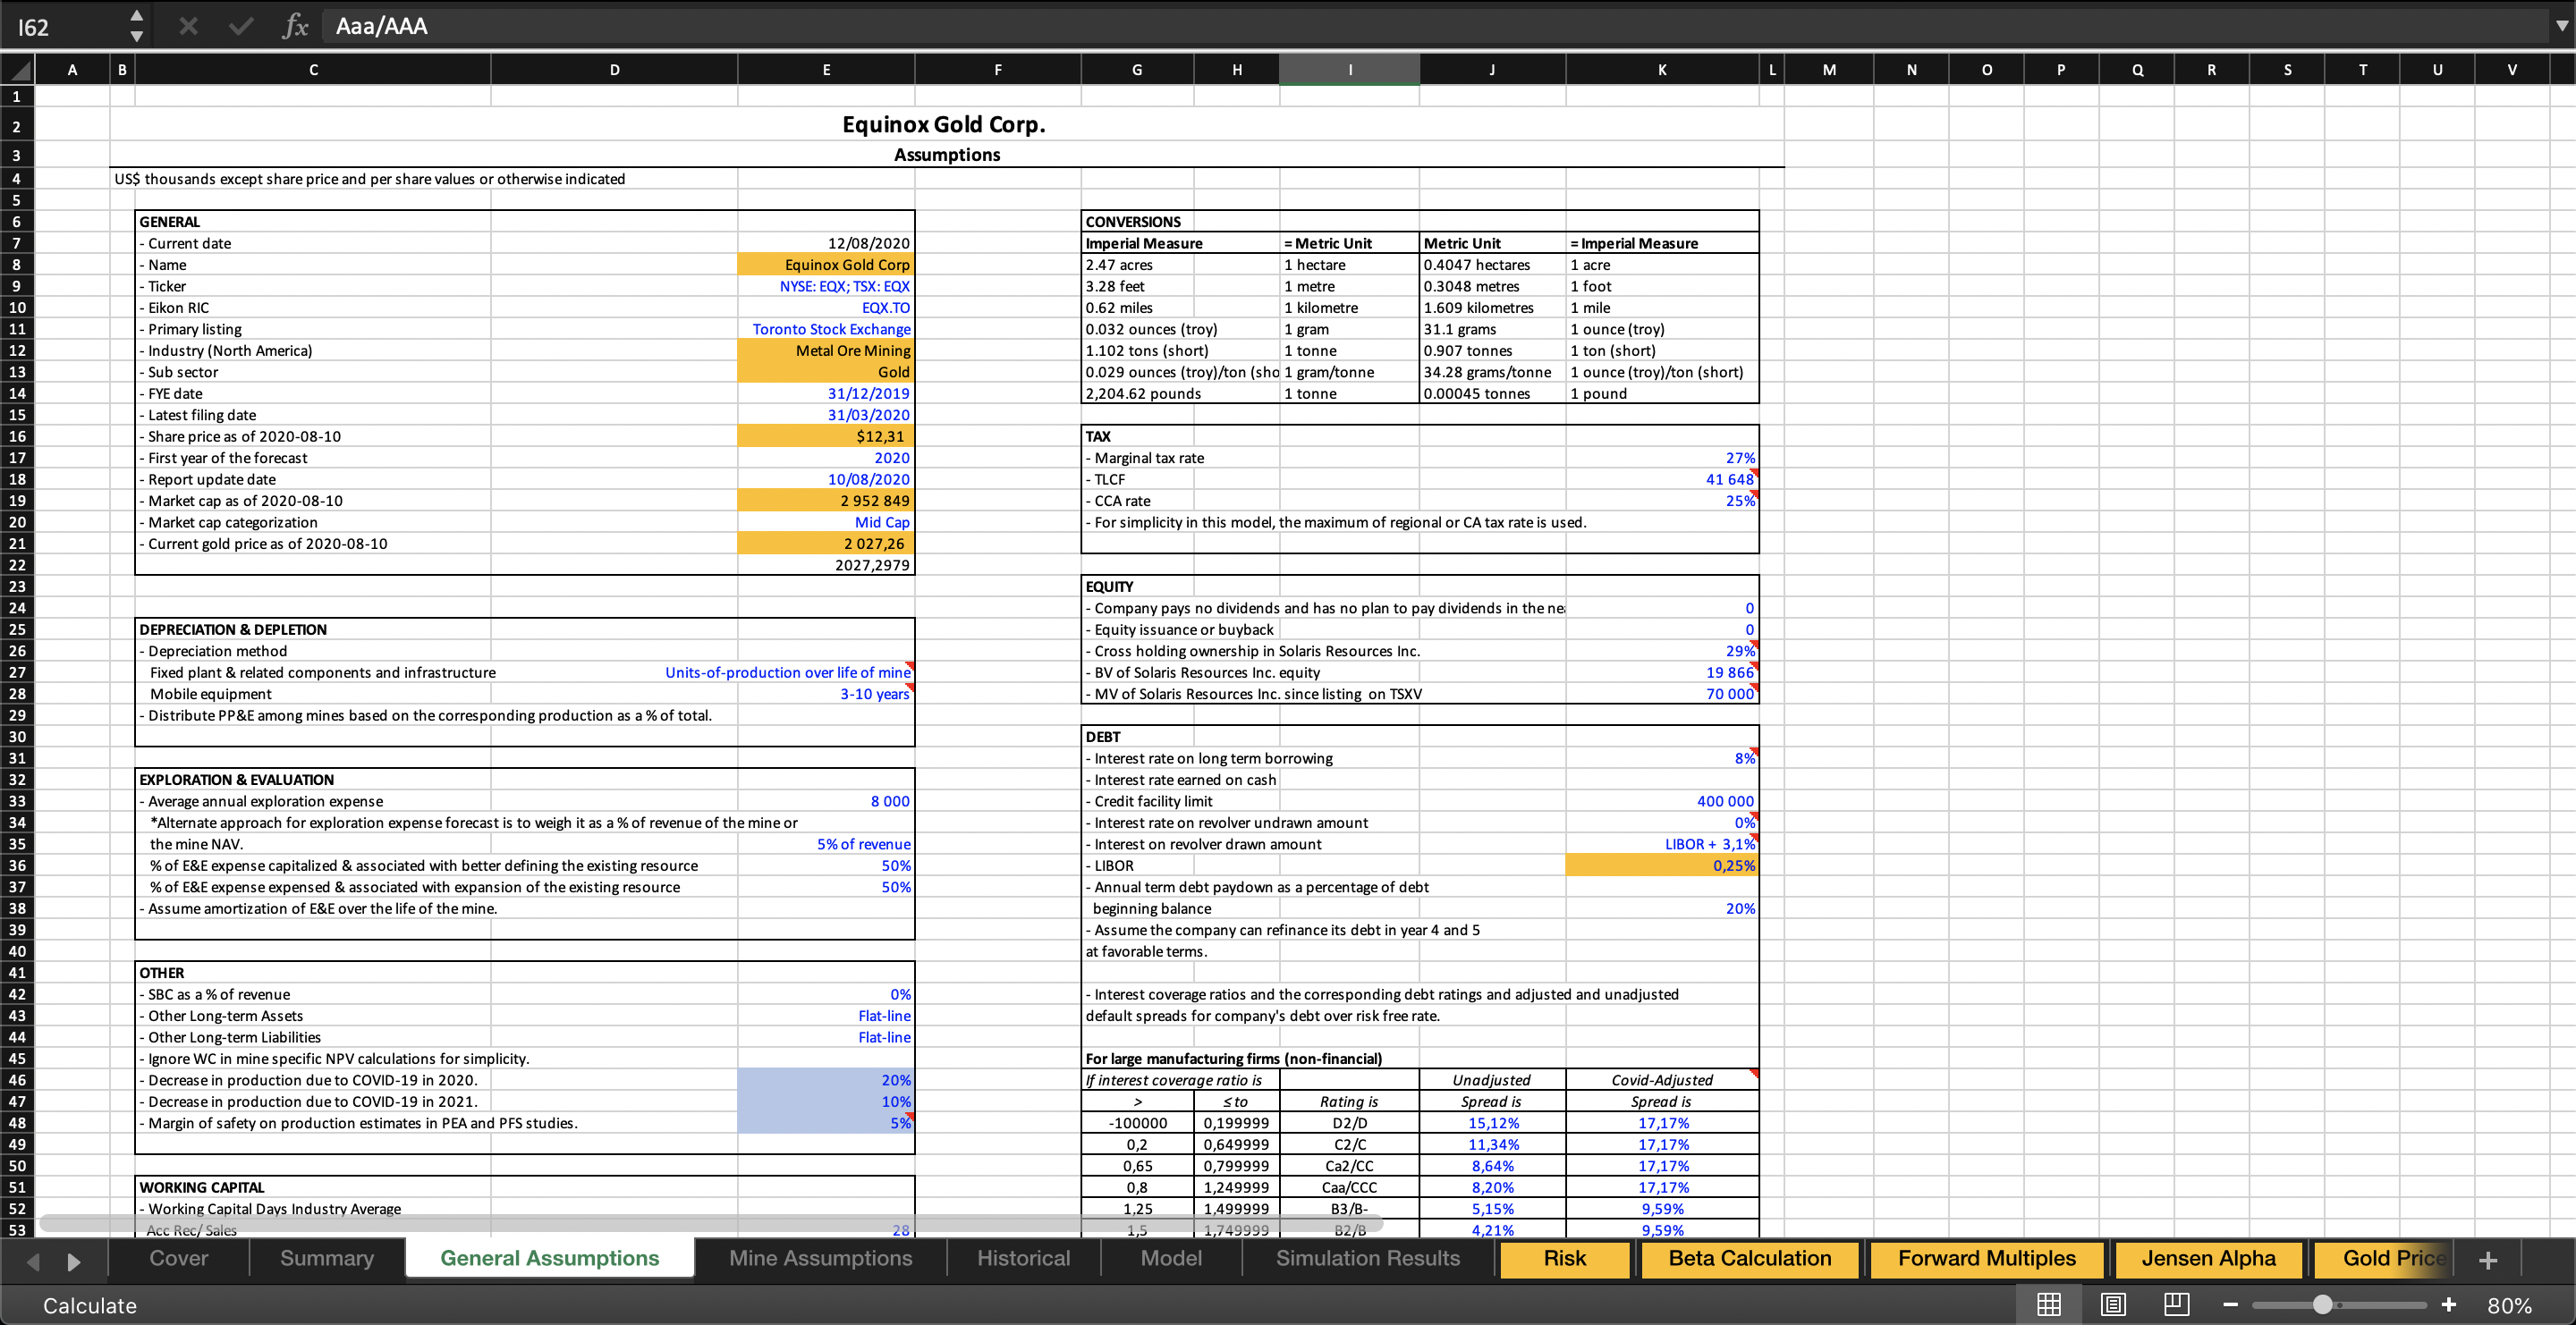Image resolution: width=2576 pixels, height=1325 pixels.
Task: Click the '70 000' Solaris MV cell
Action: 1662,694
